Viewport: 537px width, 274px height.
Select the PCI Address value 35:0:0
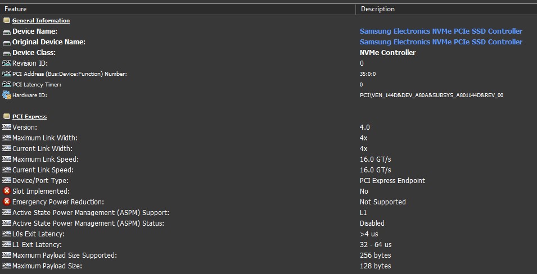368,74
